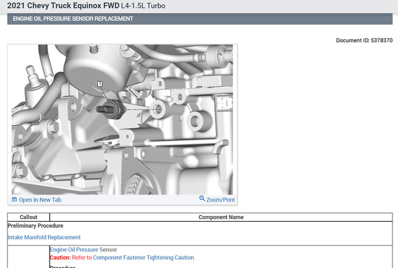
Task: Click the engine diagram image
Action: 122,120
